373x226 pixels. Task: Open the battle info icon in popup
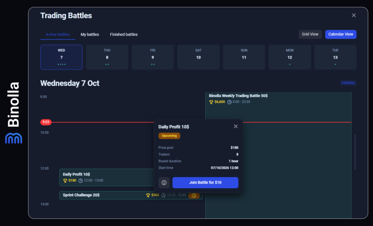pyautogui.click(x=164, y=183)
